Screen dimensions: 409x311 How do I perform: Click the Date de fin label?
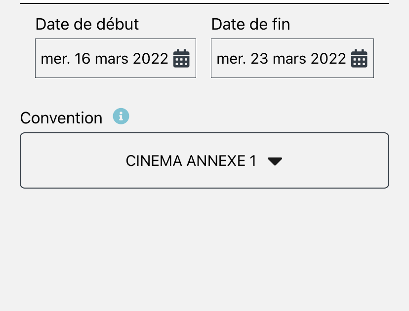tap(250, 24)
